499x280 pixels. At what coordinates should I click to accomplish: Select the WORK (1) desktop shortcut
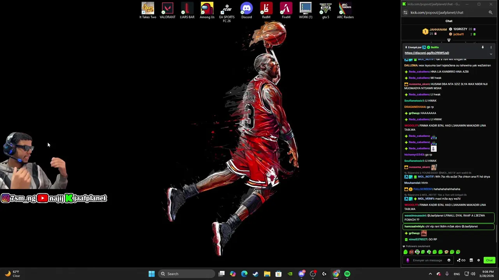(x=306, y=11)
